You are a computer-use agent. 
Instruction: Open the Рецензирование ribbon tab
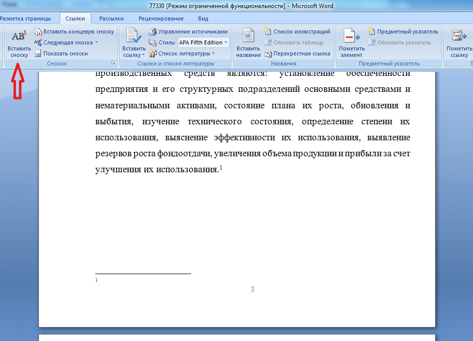[x=161, y=18]
